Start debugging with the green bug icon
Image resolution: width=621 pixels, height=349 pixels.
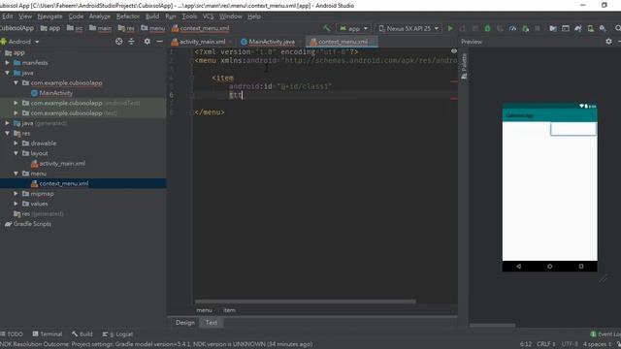coord(487,28)
